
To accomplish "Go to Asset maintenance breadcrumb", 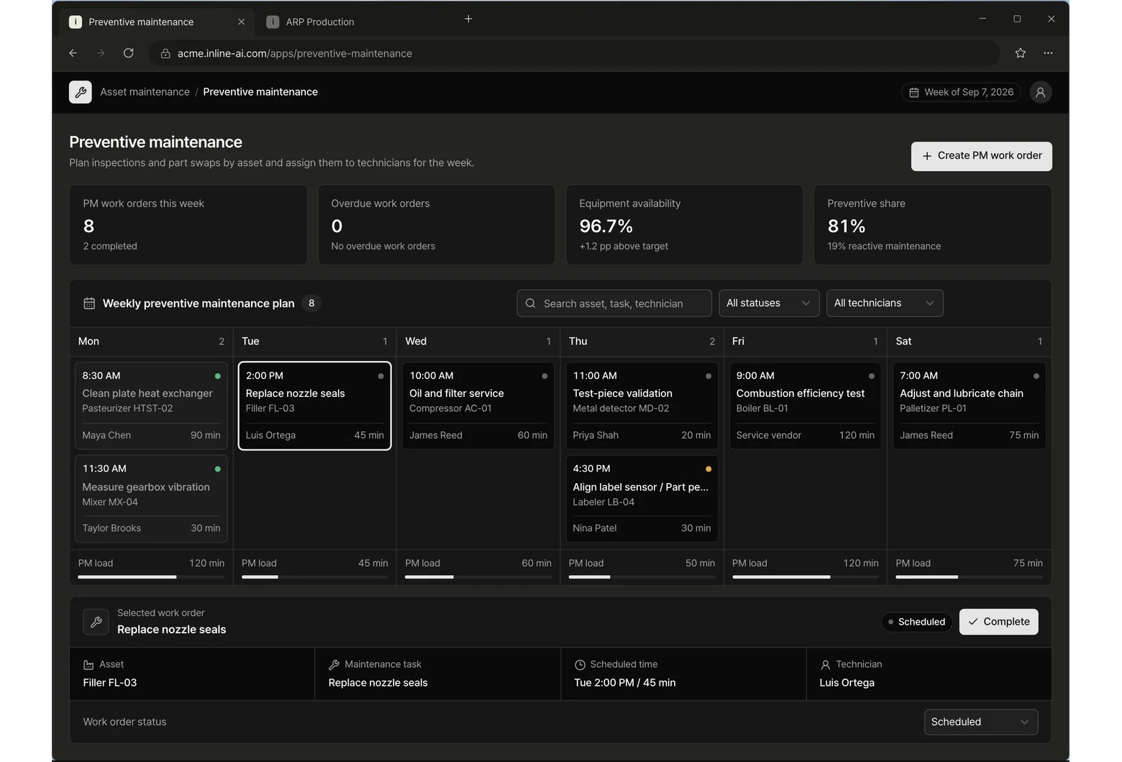I will 145,92.
